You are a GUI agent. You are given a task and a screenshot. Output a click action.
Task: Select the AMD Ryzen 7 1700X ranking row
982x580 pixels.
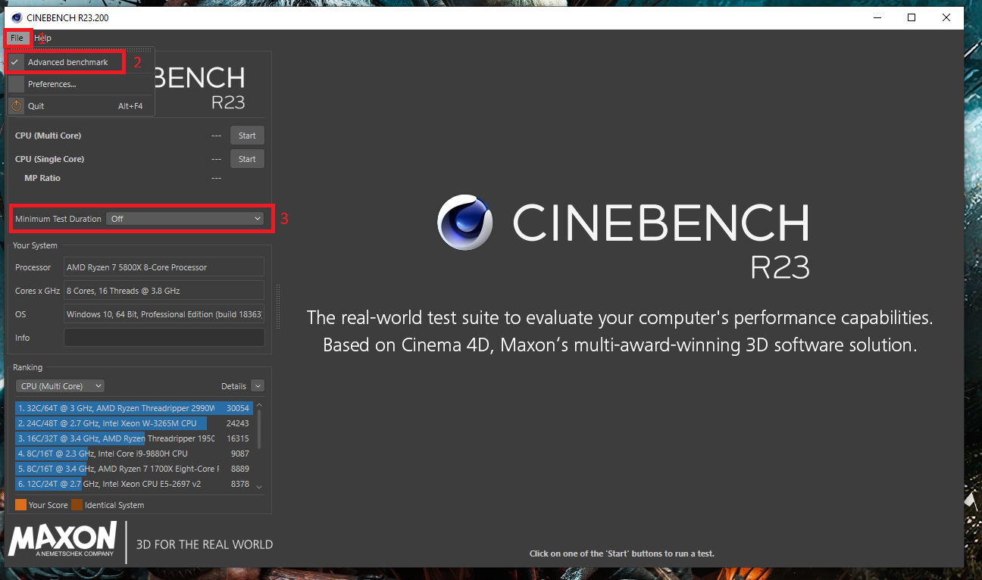click(133, 469)
